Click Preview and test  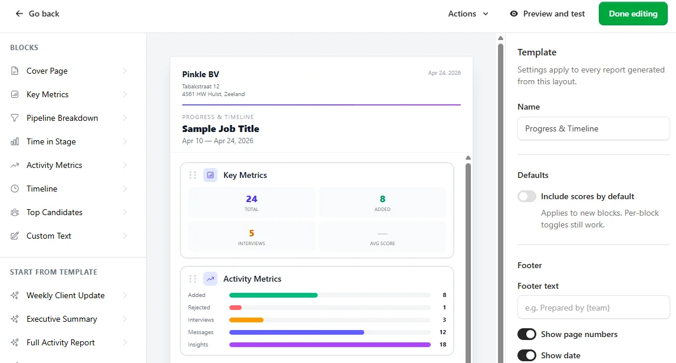click(x=547, y=14)
